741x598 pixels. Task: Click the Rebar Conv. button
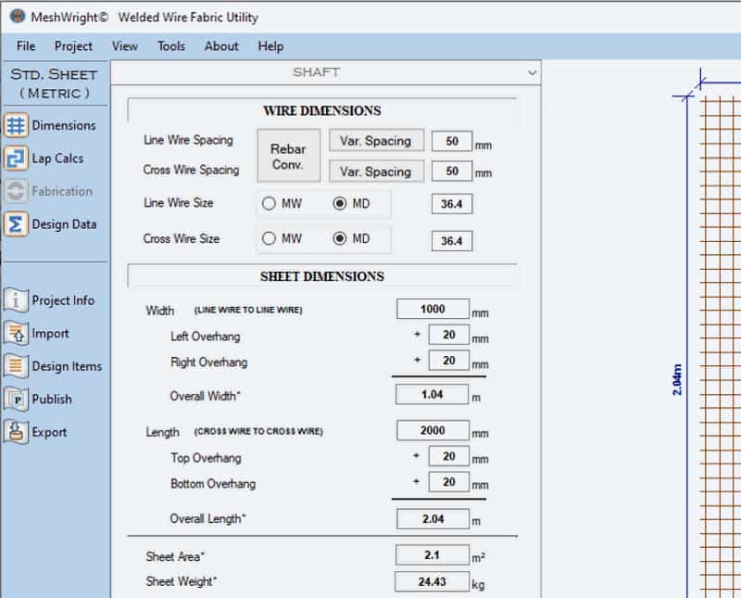coord(288,156)
